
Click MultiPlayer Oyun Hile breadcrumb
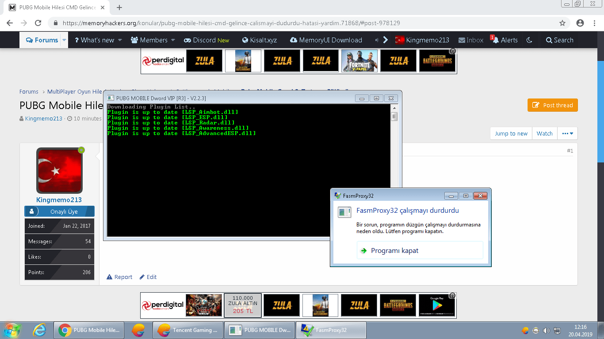tap(75, 91)
